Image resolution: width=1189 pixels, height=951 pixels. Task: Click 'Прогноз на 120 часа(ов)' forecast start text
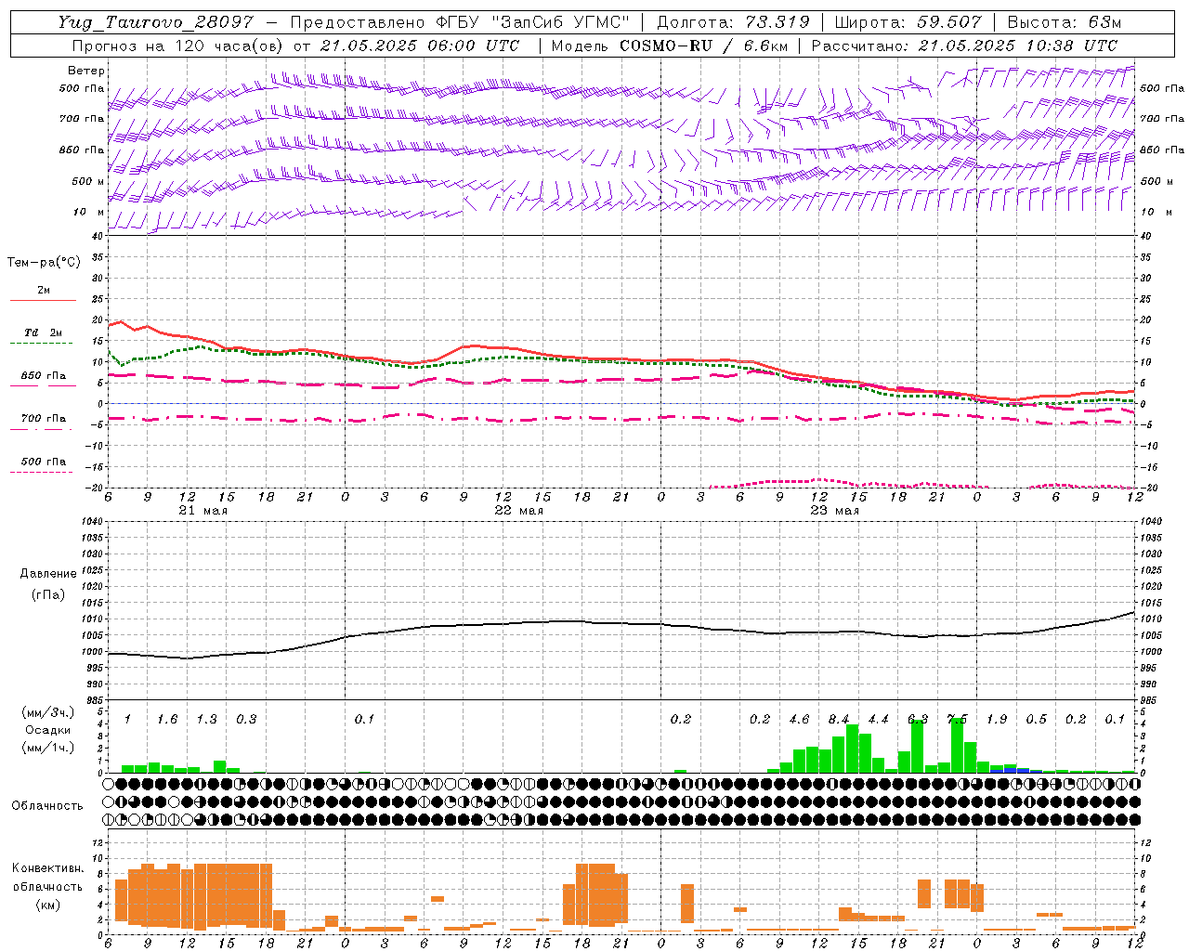[x=178, y=46]
